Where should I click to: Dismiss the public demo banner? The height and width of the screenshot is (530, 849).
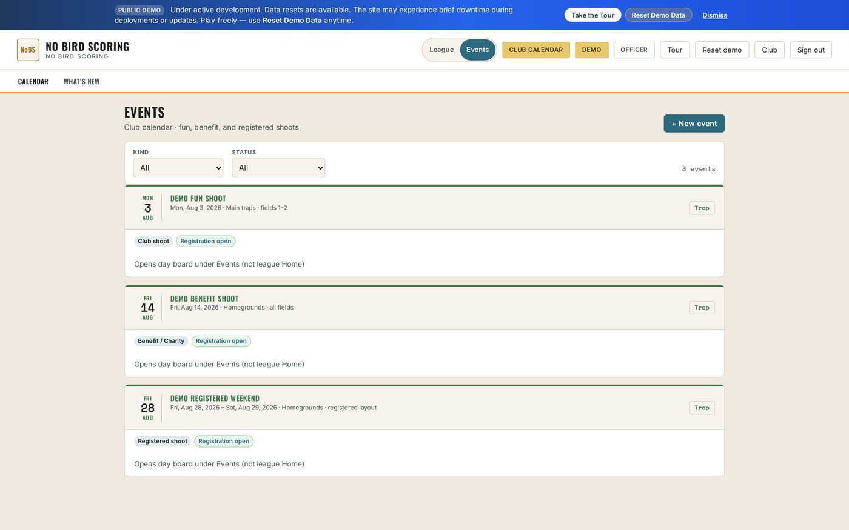(x=714, y=15)
